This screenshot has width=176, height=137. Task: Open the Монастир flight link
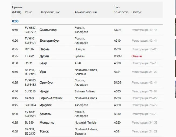click(47, 122)
